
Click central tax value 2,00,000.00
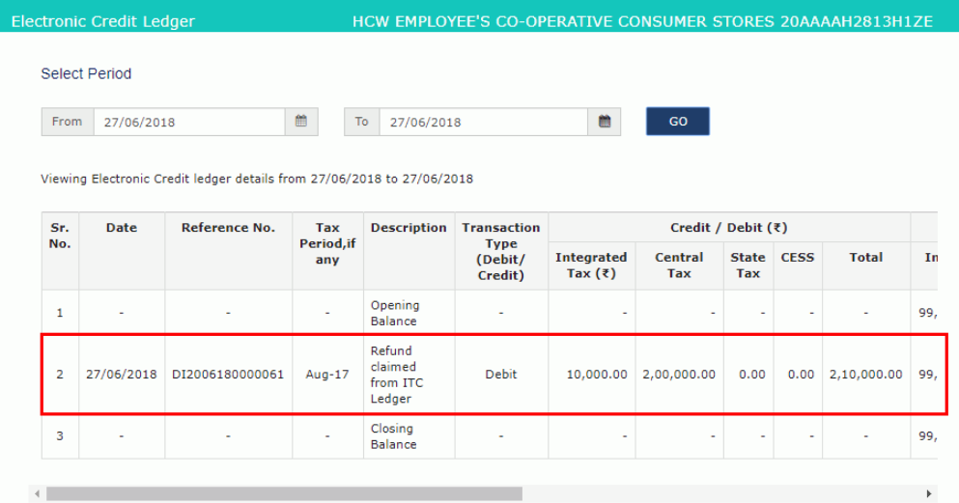pyautogui.click(x=679, y=374)
